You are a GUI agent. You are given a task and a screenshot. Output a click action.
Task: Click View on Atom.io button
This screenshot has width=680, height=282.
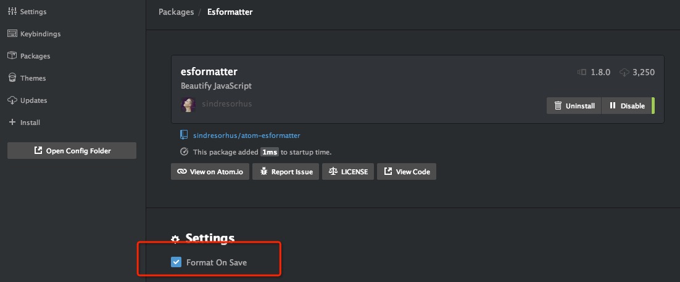(210, 172)
